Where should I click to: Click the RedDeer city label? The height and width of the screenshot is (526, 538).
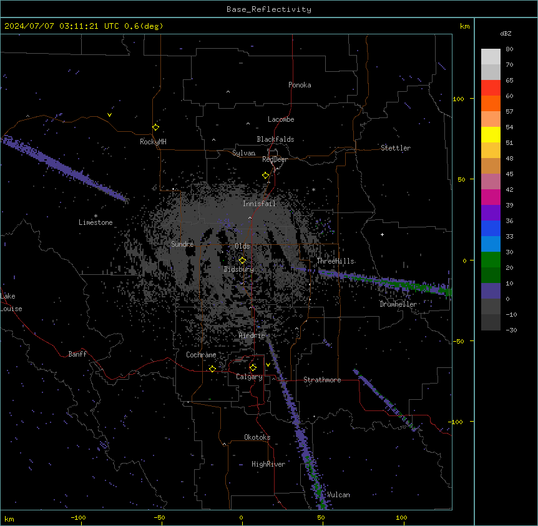pyautogui.click(x=275, y=159)
